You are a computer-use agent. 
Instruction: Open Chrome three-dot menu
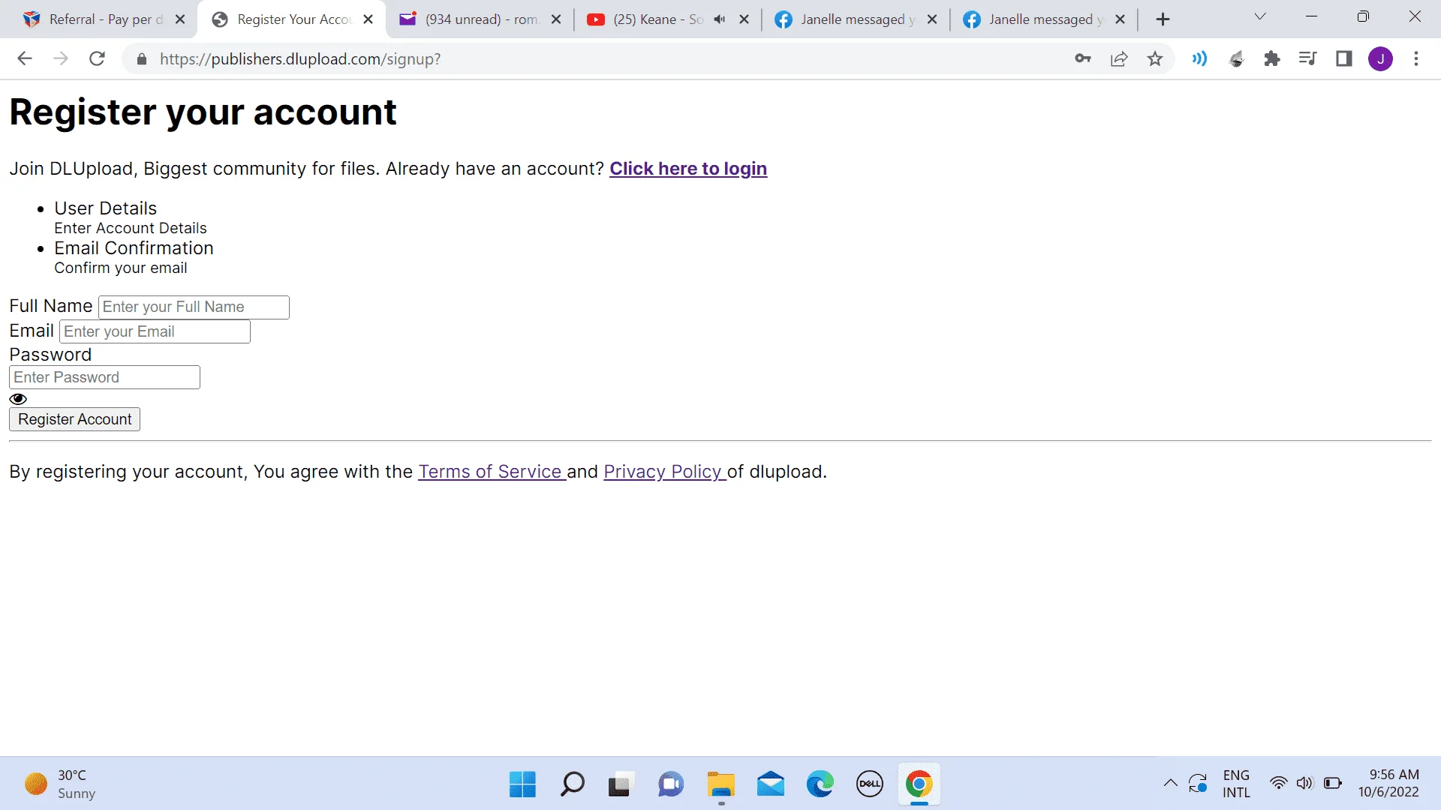(1416, 58)
